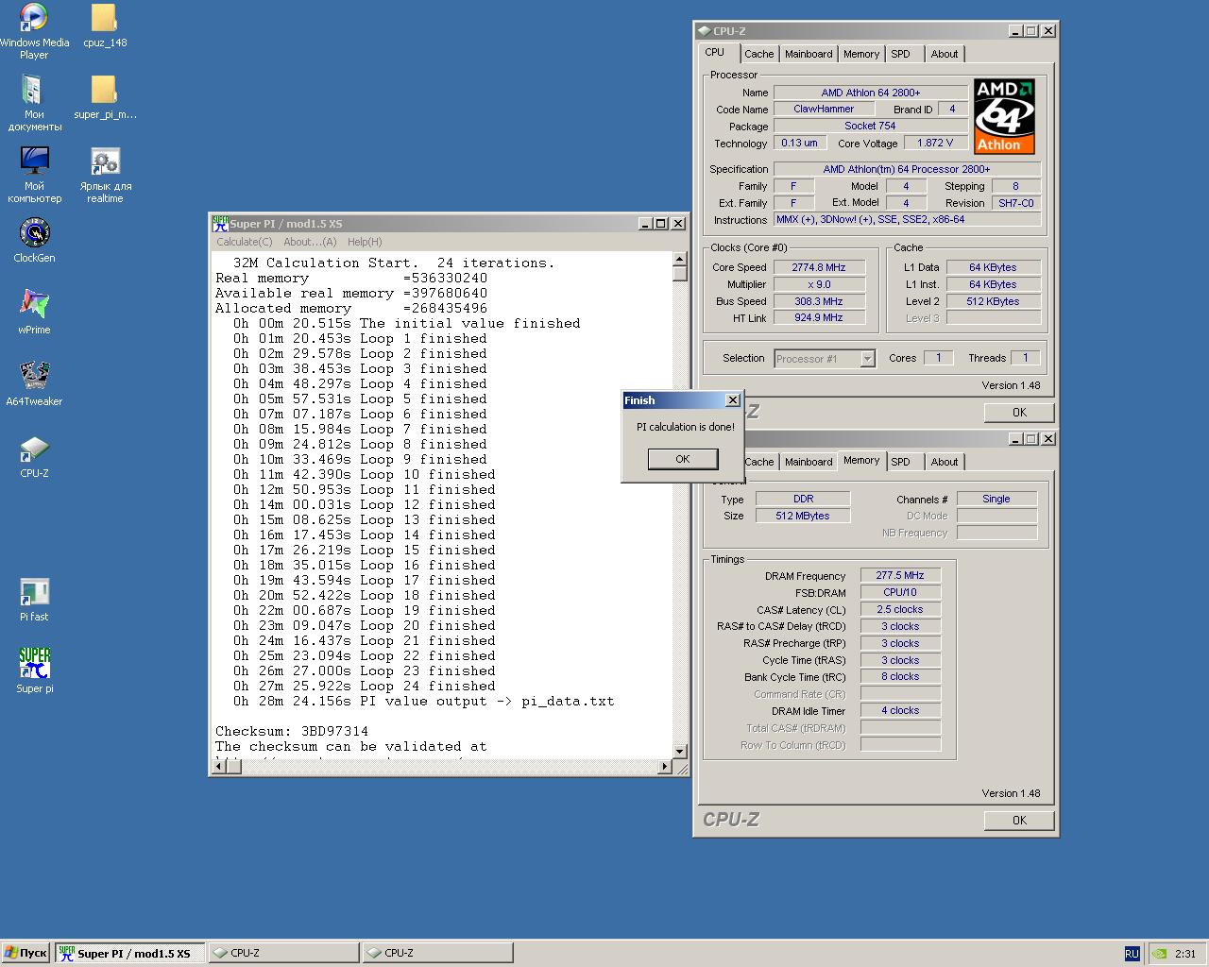Screen dimensions: 1209x967
Task: Click Super PI horizontal scrollbar left arrow
Action: (217, 767)
